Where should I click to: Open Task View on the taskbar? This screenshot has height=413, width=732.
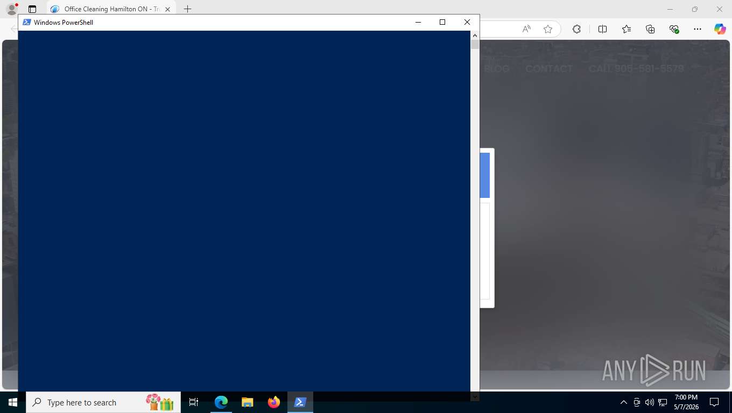pyautogui.click(x=194, y=402)
